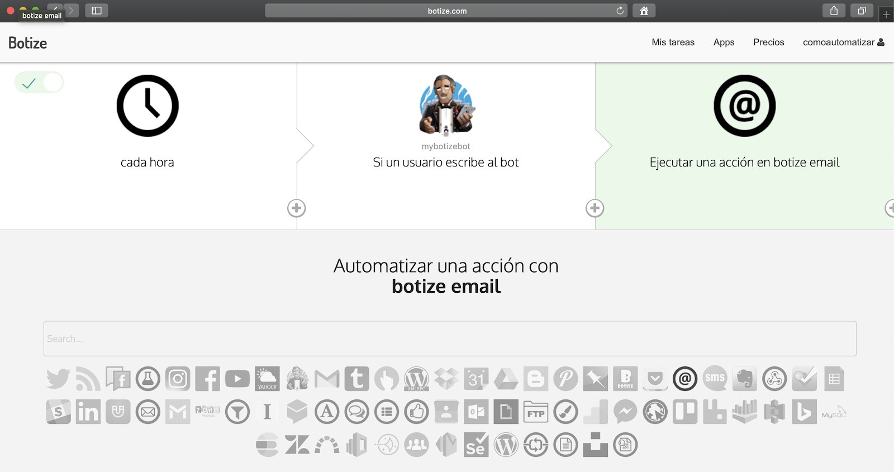The width and height of the screenshot is (894, 472).
Task: Show all Safari tabs overview
Action: (862, 11)
